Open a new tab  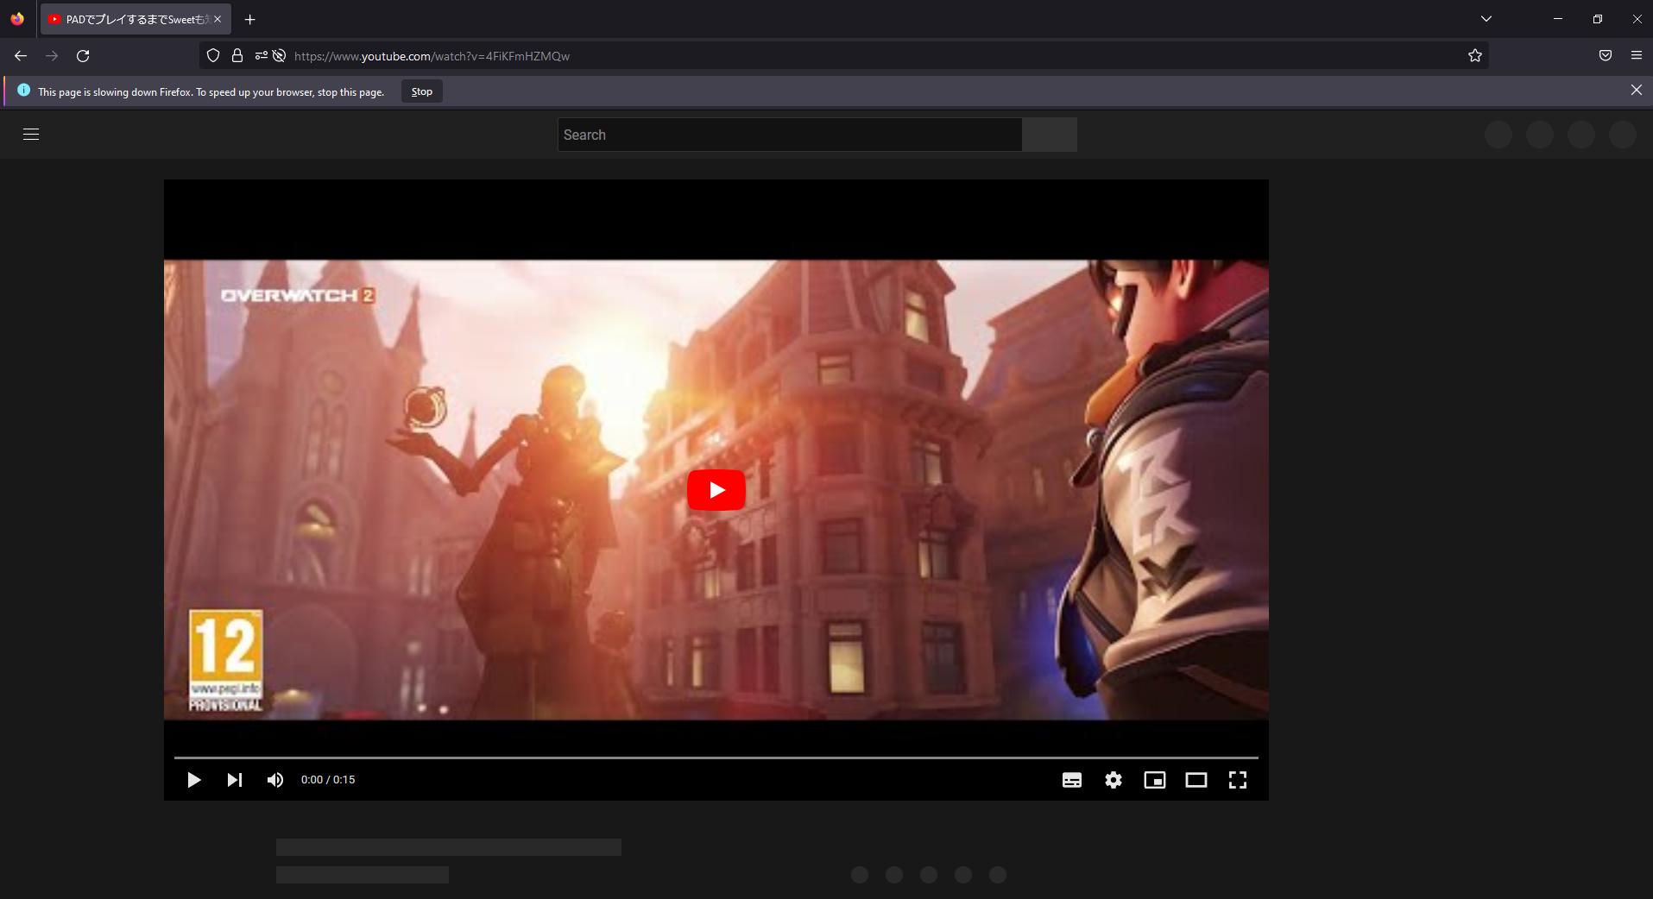pyautogui.click(x=249, y=19)
